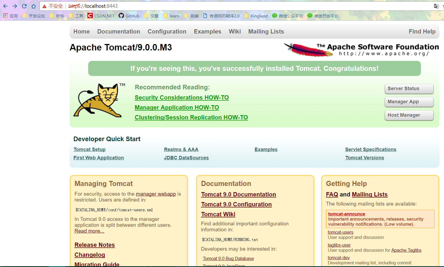Click the Apache Software Foundation feather logo
The image size is (444, 267).
pyautogui.click(x=361, y=50)
